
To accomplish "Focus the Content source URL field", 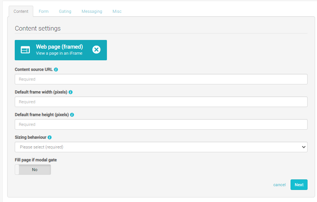I will coord(161,79).
